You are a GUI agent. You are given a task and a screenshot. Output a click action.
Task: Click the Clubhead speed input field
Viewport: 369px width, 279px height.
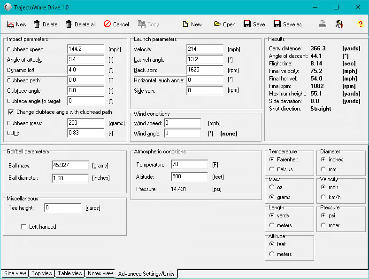pos(85,49)
